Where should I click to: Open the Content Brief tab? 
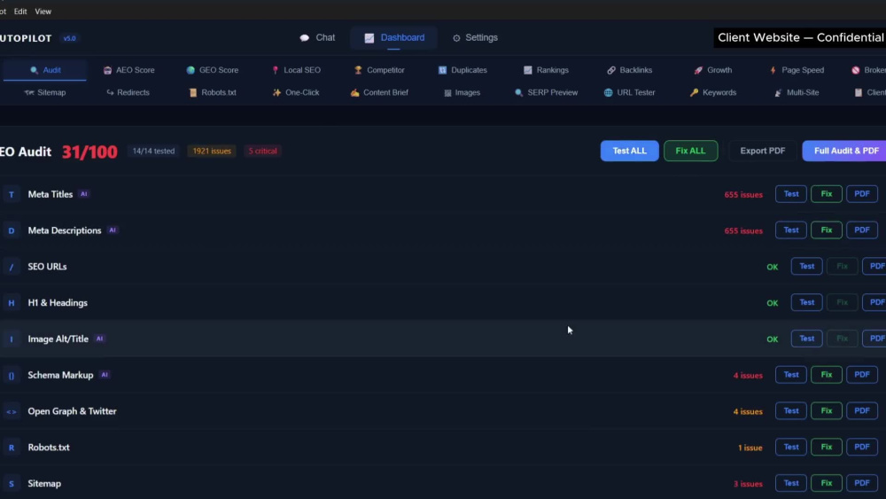point(379,93)
